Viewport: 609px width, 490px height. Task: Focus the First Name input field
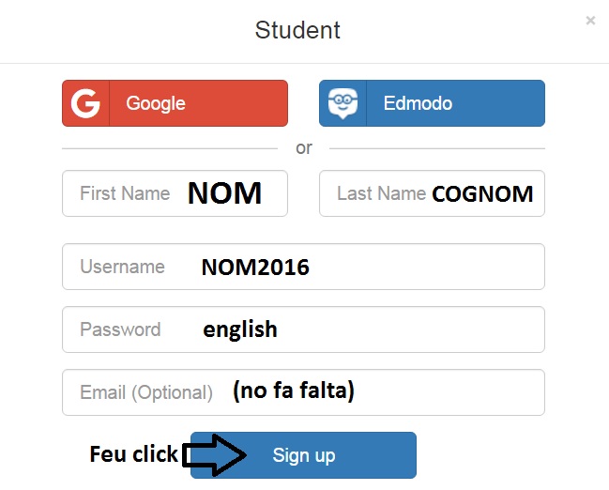point(125,194)
